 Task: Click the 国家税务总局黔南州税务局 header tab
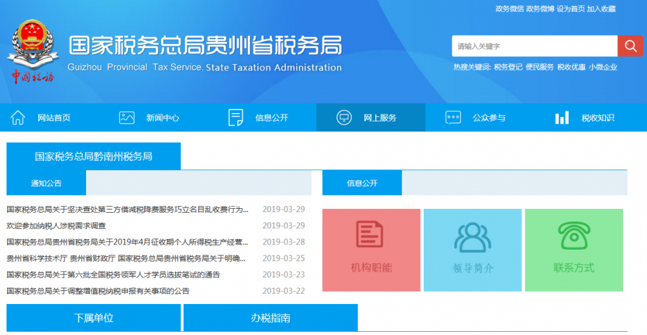pos(94,157)
